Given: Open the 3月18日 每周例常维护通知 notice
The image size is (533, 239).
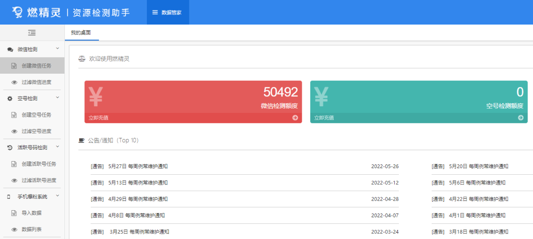Looking at the screenshot, I should [479, 232].
